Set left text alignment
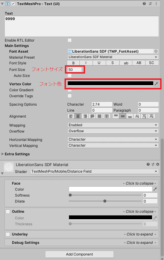164x260 pixels. pos(71,116)
